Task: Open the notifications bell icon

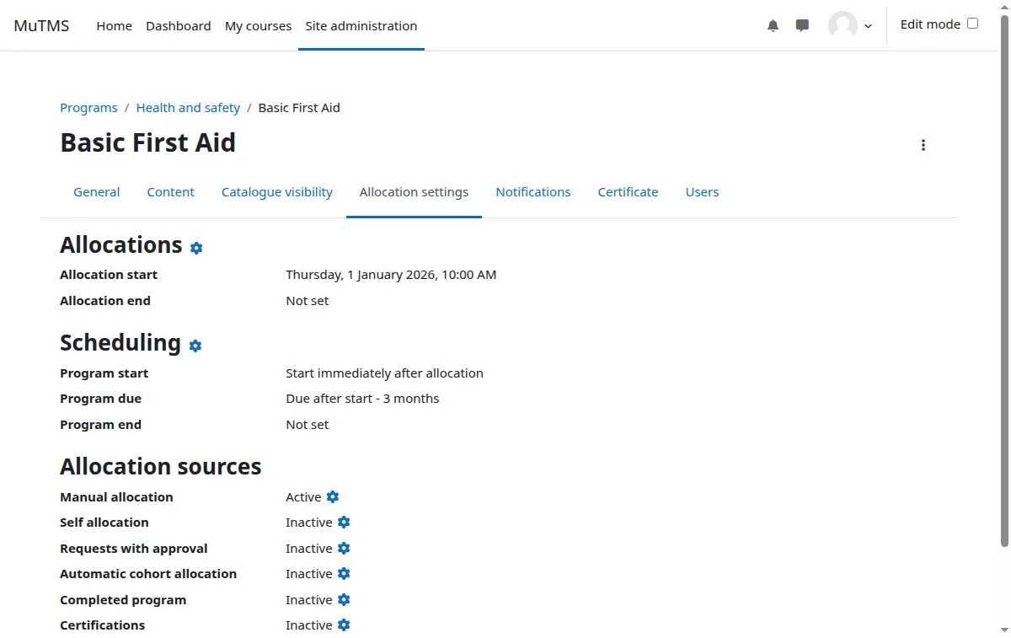Action: tap(773, 26)
